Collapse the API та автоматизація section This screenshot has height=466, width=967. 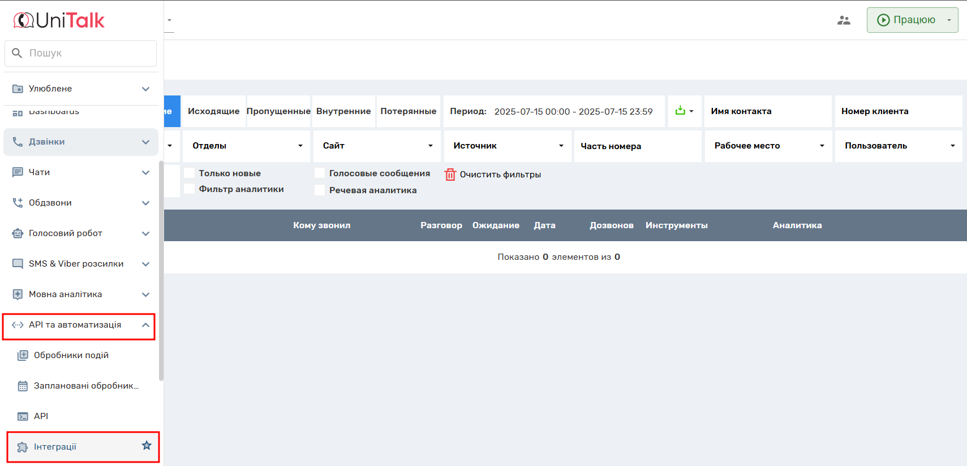(x=145, y=325)
